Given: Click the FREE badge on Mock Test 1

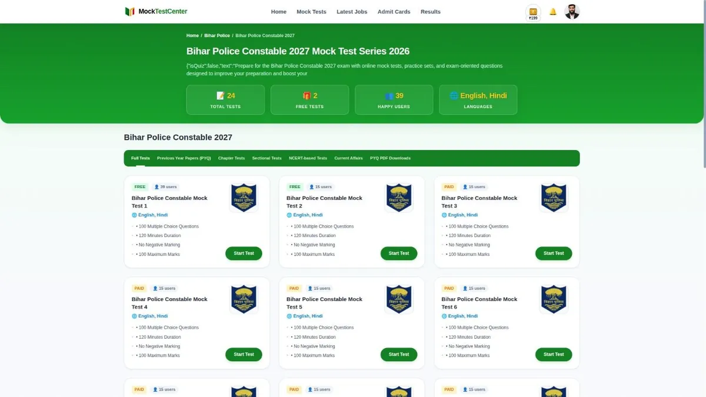Looking at the screenshot, I should 139,187.
